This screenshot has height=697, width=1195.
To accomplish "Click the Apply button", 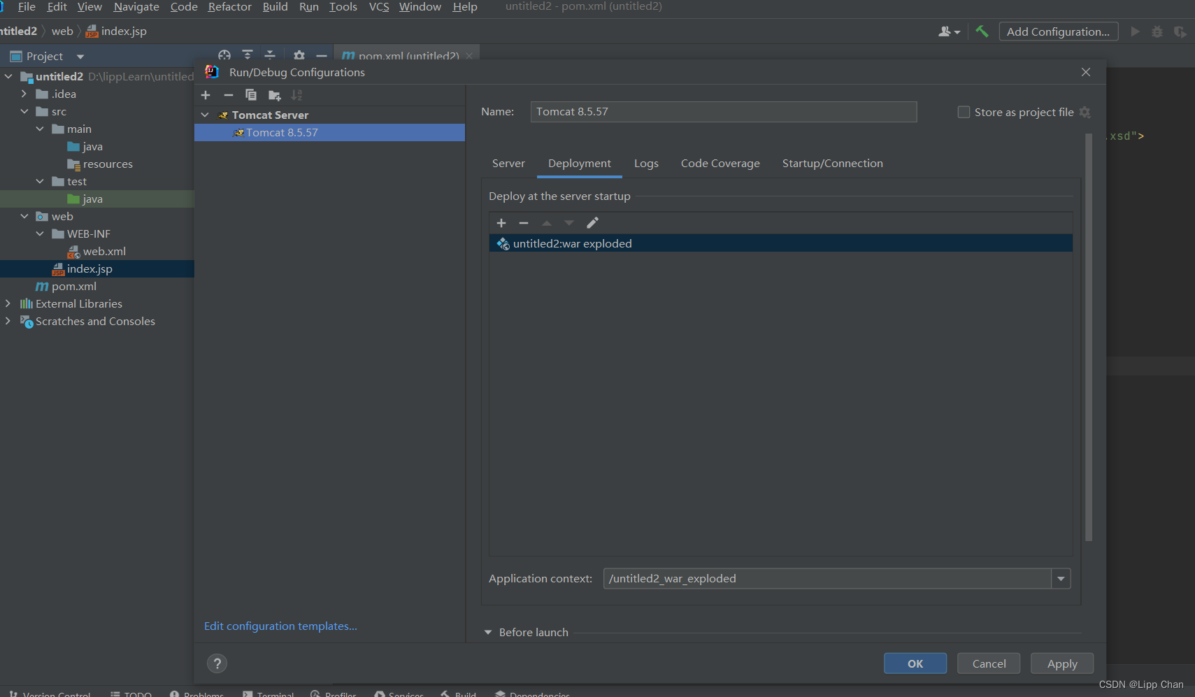I will (x=1062, y=663).
